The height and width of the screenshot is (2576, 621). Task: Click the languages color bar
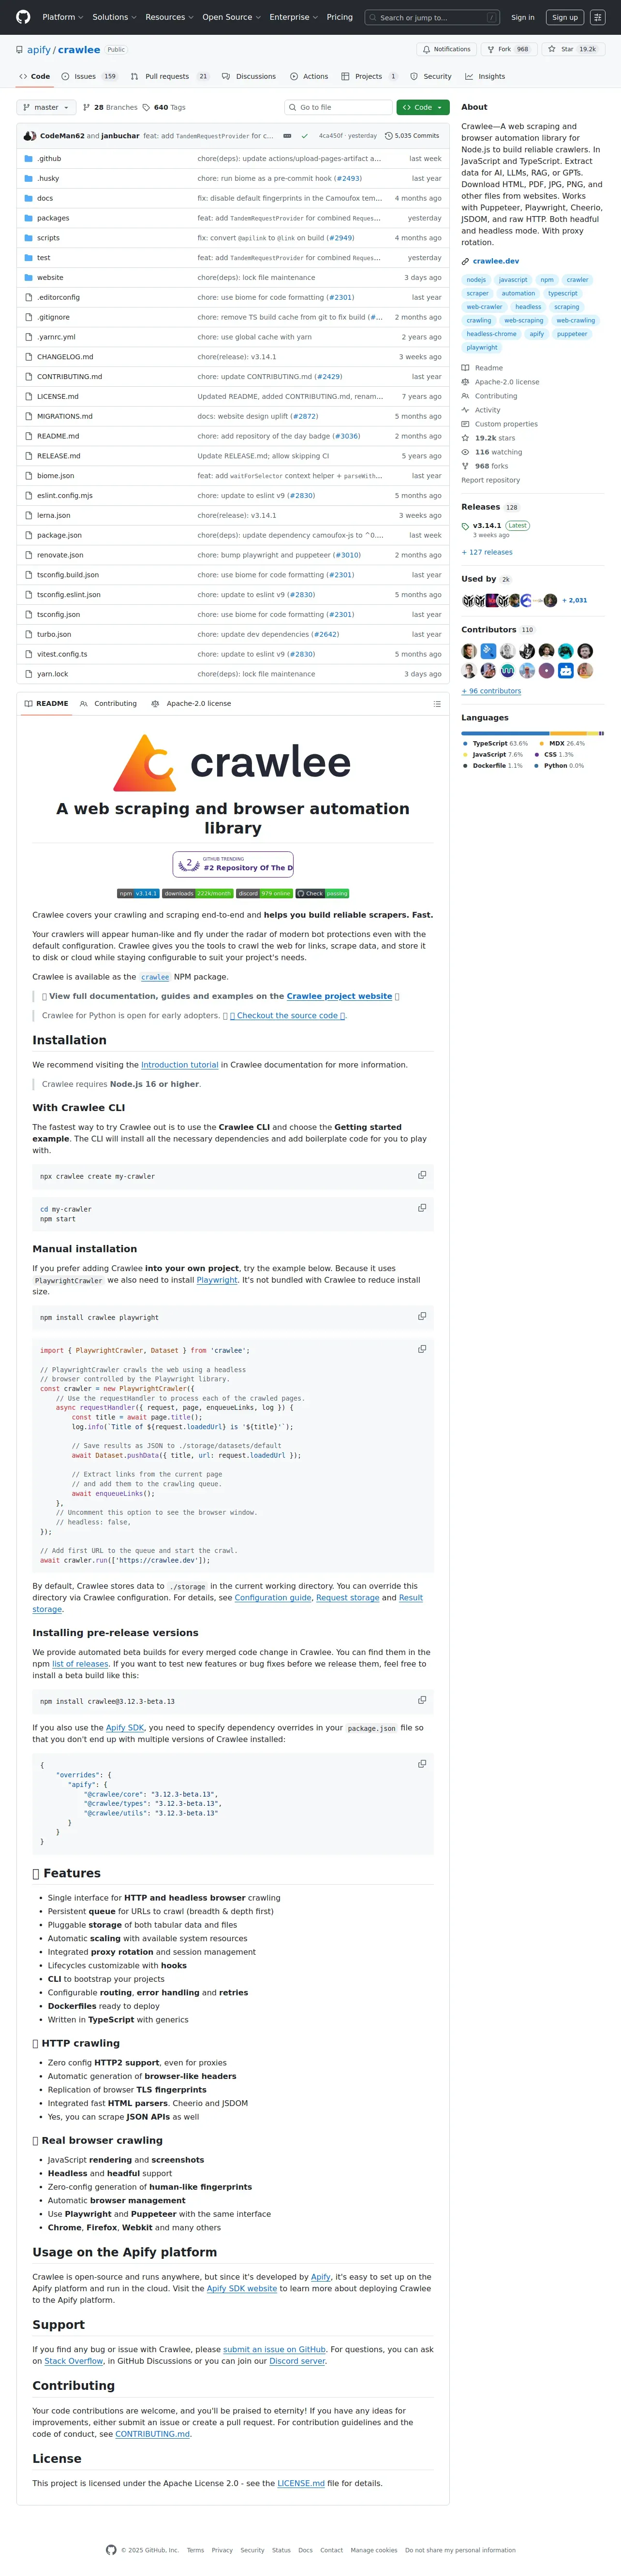[532, 734]
